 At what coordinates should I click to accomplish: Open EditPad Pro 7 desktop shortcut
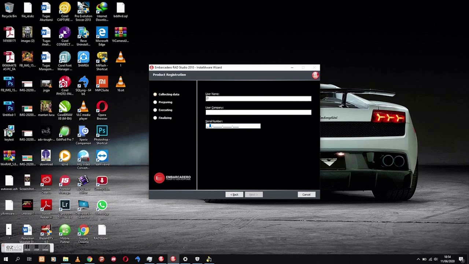(x=65, y=133)
